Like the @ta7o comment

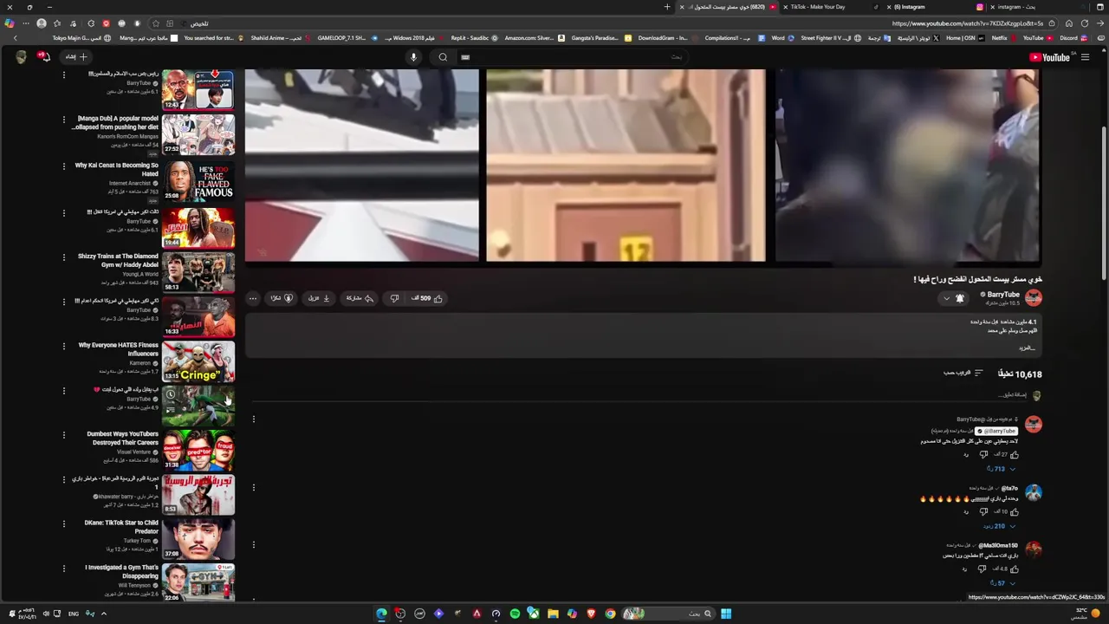click(x=1014, y=511)
